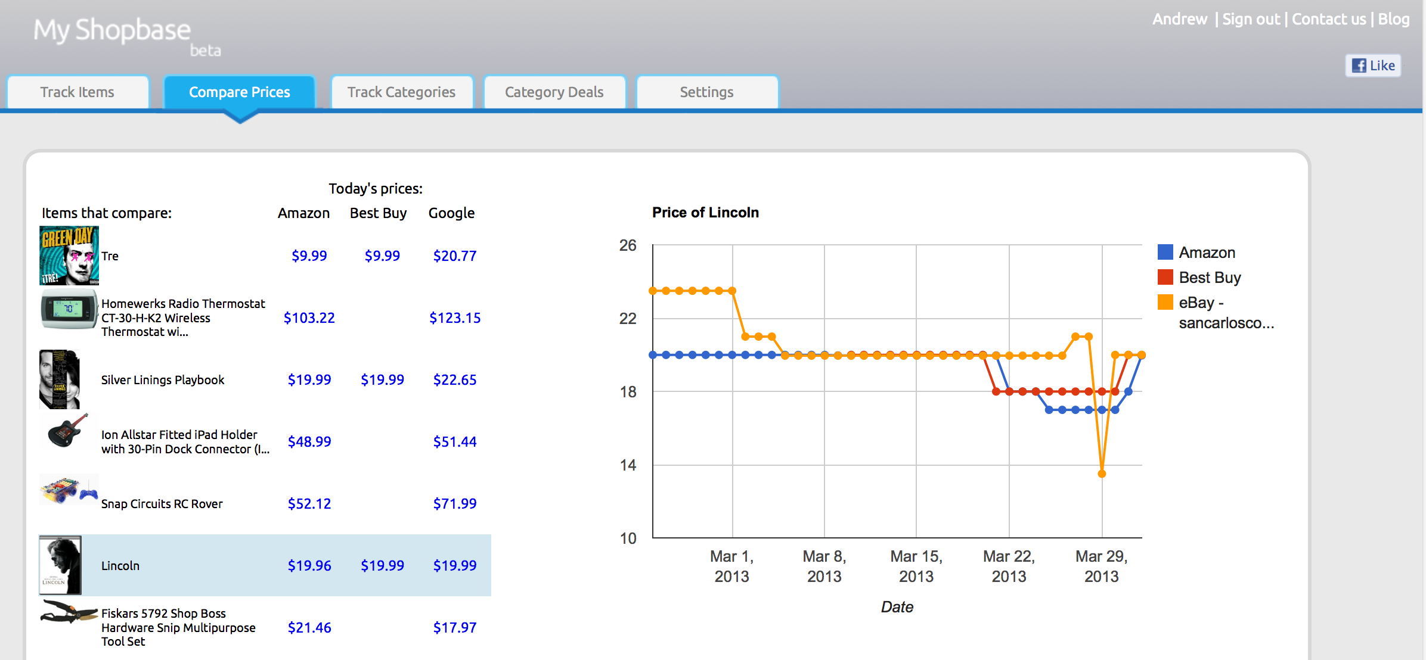
Task: Click the eBay orange low point on chart
Action: click(1102, 474)
